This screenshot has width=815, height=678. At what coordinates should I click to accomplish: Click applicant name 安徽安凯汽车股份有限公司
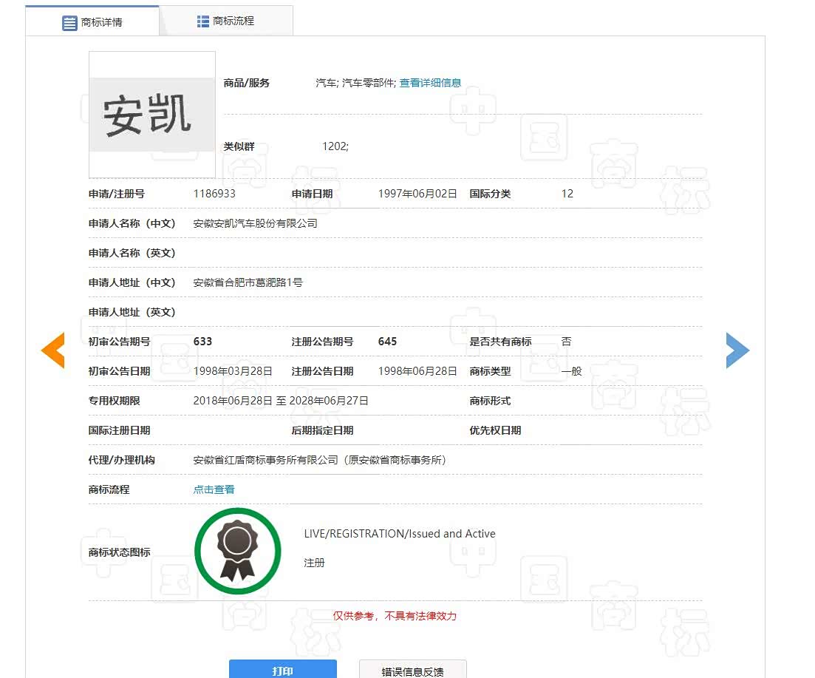tap(255, 223)
